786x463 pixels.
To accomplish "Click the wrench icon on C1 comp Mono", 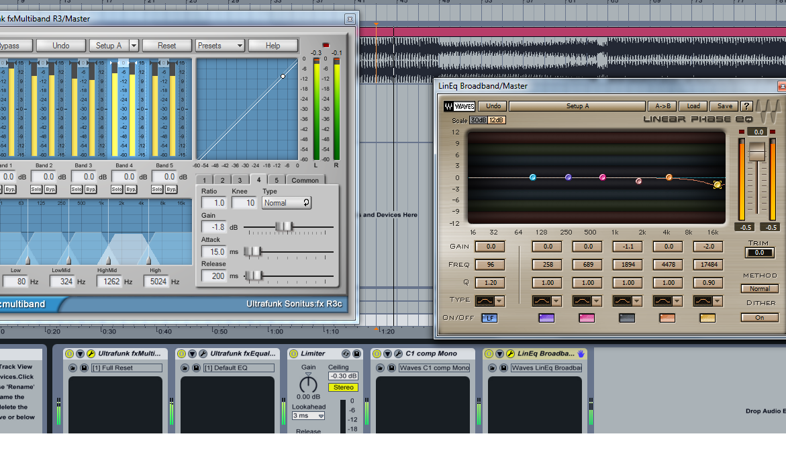I will pos(397,353).
